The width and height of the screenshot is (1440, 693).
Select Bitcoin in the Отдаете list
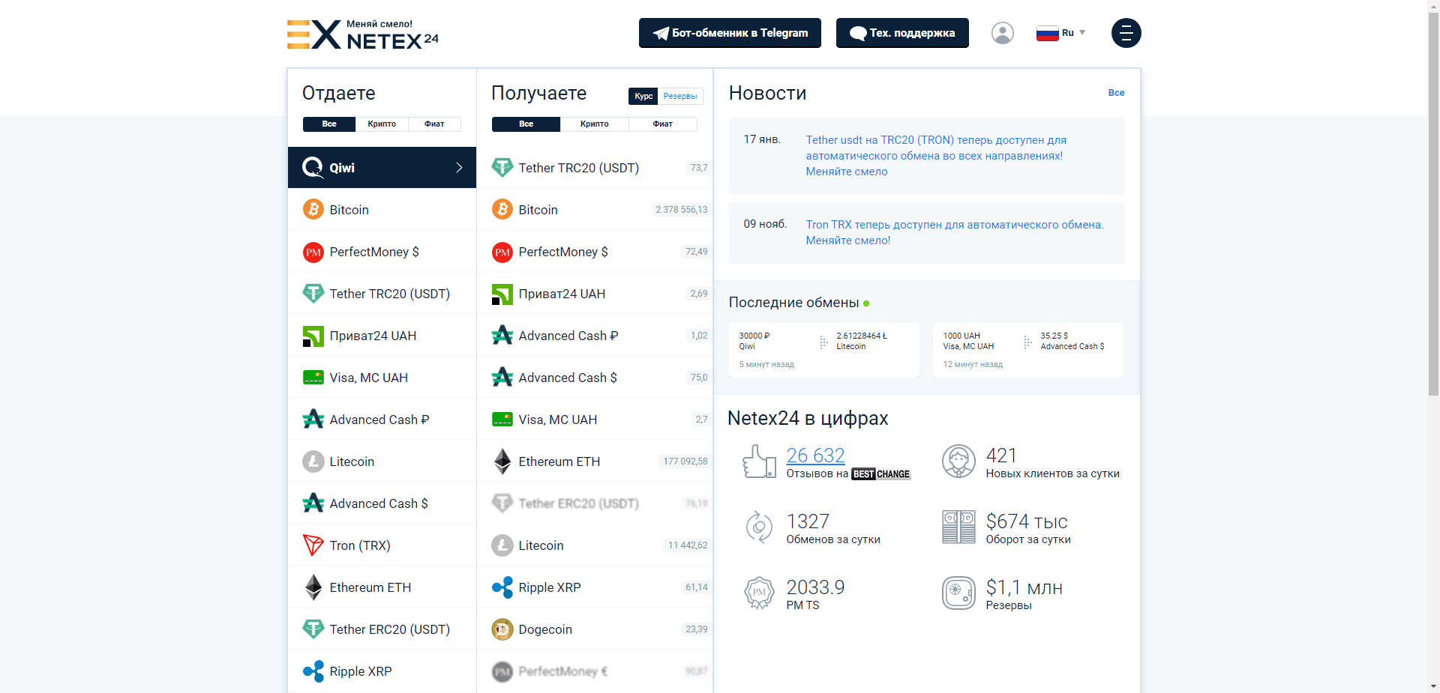coord(349,210)
